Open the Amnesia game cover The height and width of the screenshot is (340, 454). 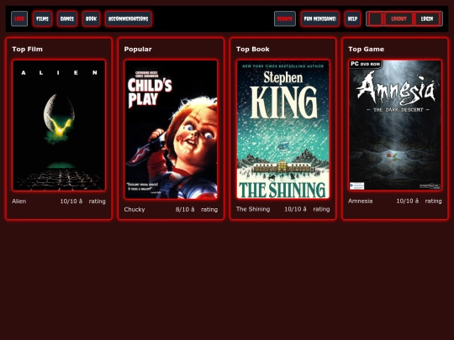[395, 125]
